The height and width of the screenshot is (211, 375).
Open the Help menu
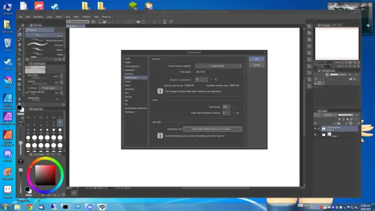pyautogui.click(x=96, y=17)
